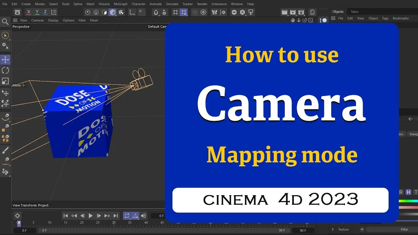Enable Edges mode in top toolbar
The image size is (418, 235).
tap(96, 12)
